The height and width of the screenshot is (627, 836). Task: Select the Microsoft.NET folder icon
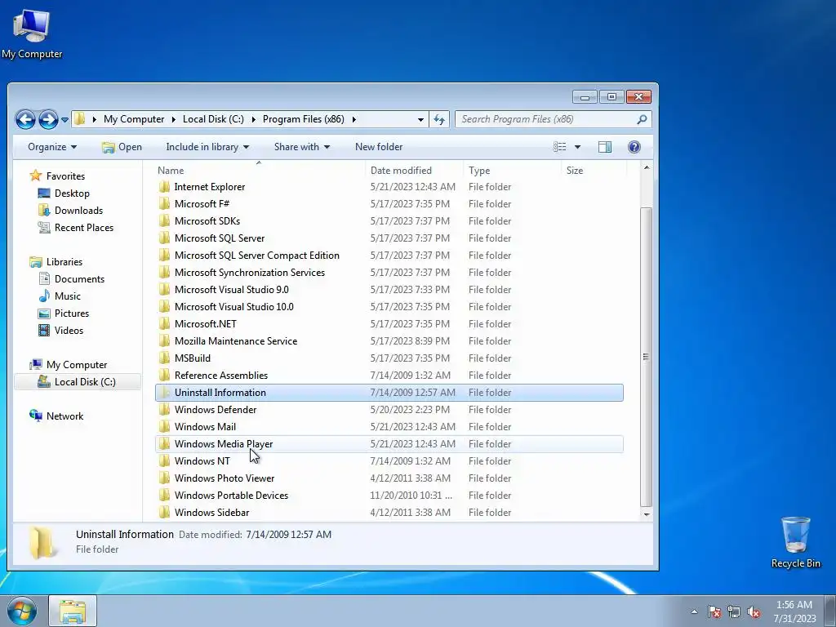(x=164, y=323)
